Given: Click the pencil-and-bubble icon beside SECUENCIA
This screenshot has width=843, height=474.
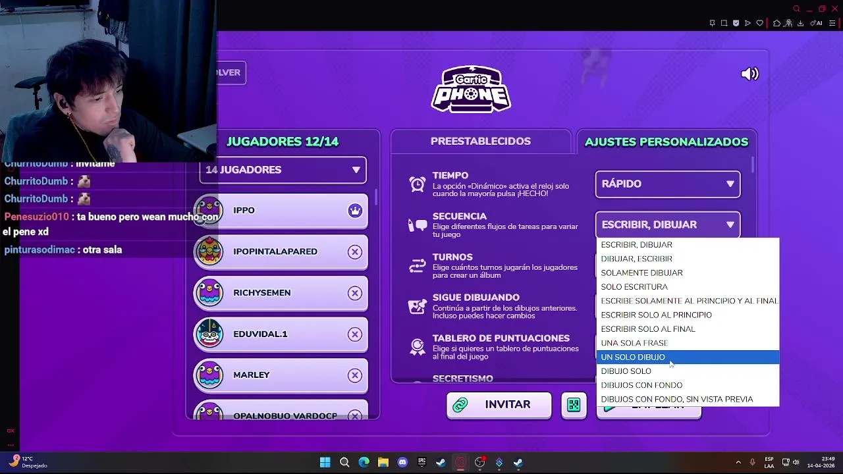Looking at the screenshot, I should [x=418, y=225].
